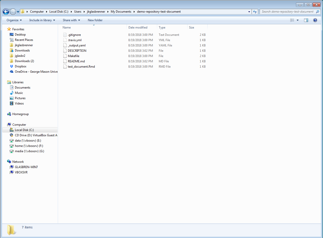Image resolution: width=323 pixels, height=238 pixels.
Task: Open the jkglasbrenner favorite folder
Action: coord(24,45)
